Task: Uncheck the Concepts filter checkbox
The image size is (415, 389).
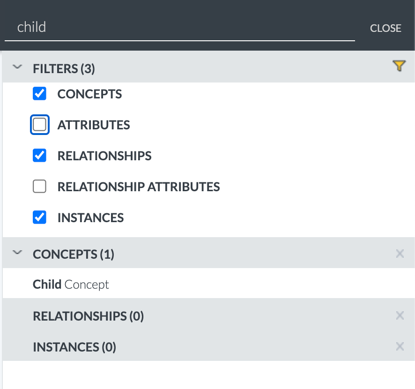Action: click(x=39, y=93)
